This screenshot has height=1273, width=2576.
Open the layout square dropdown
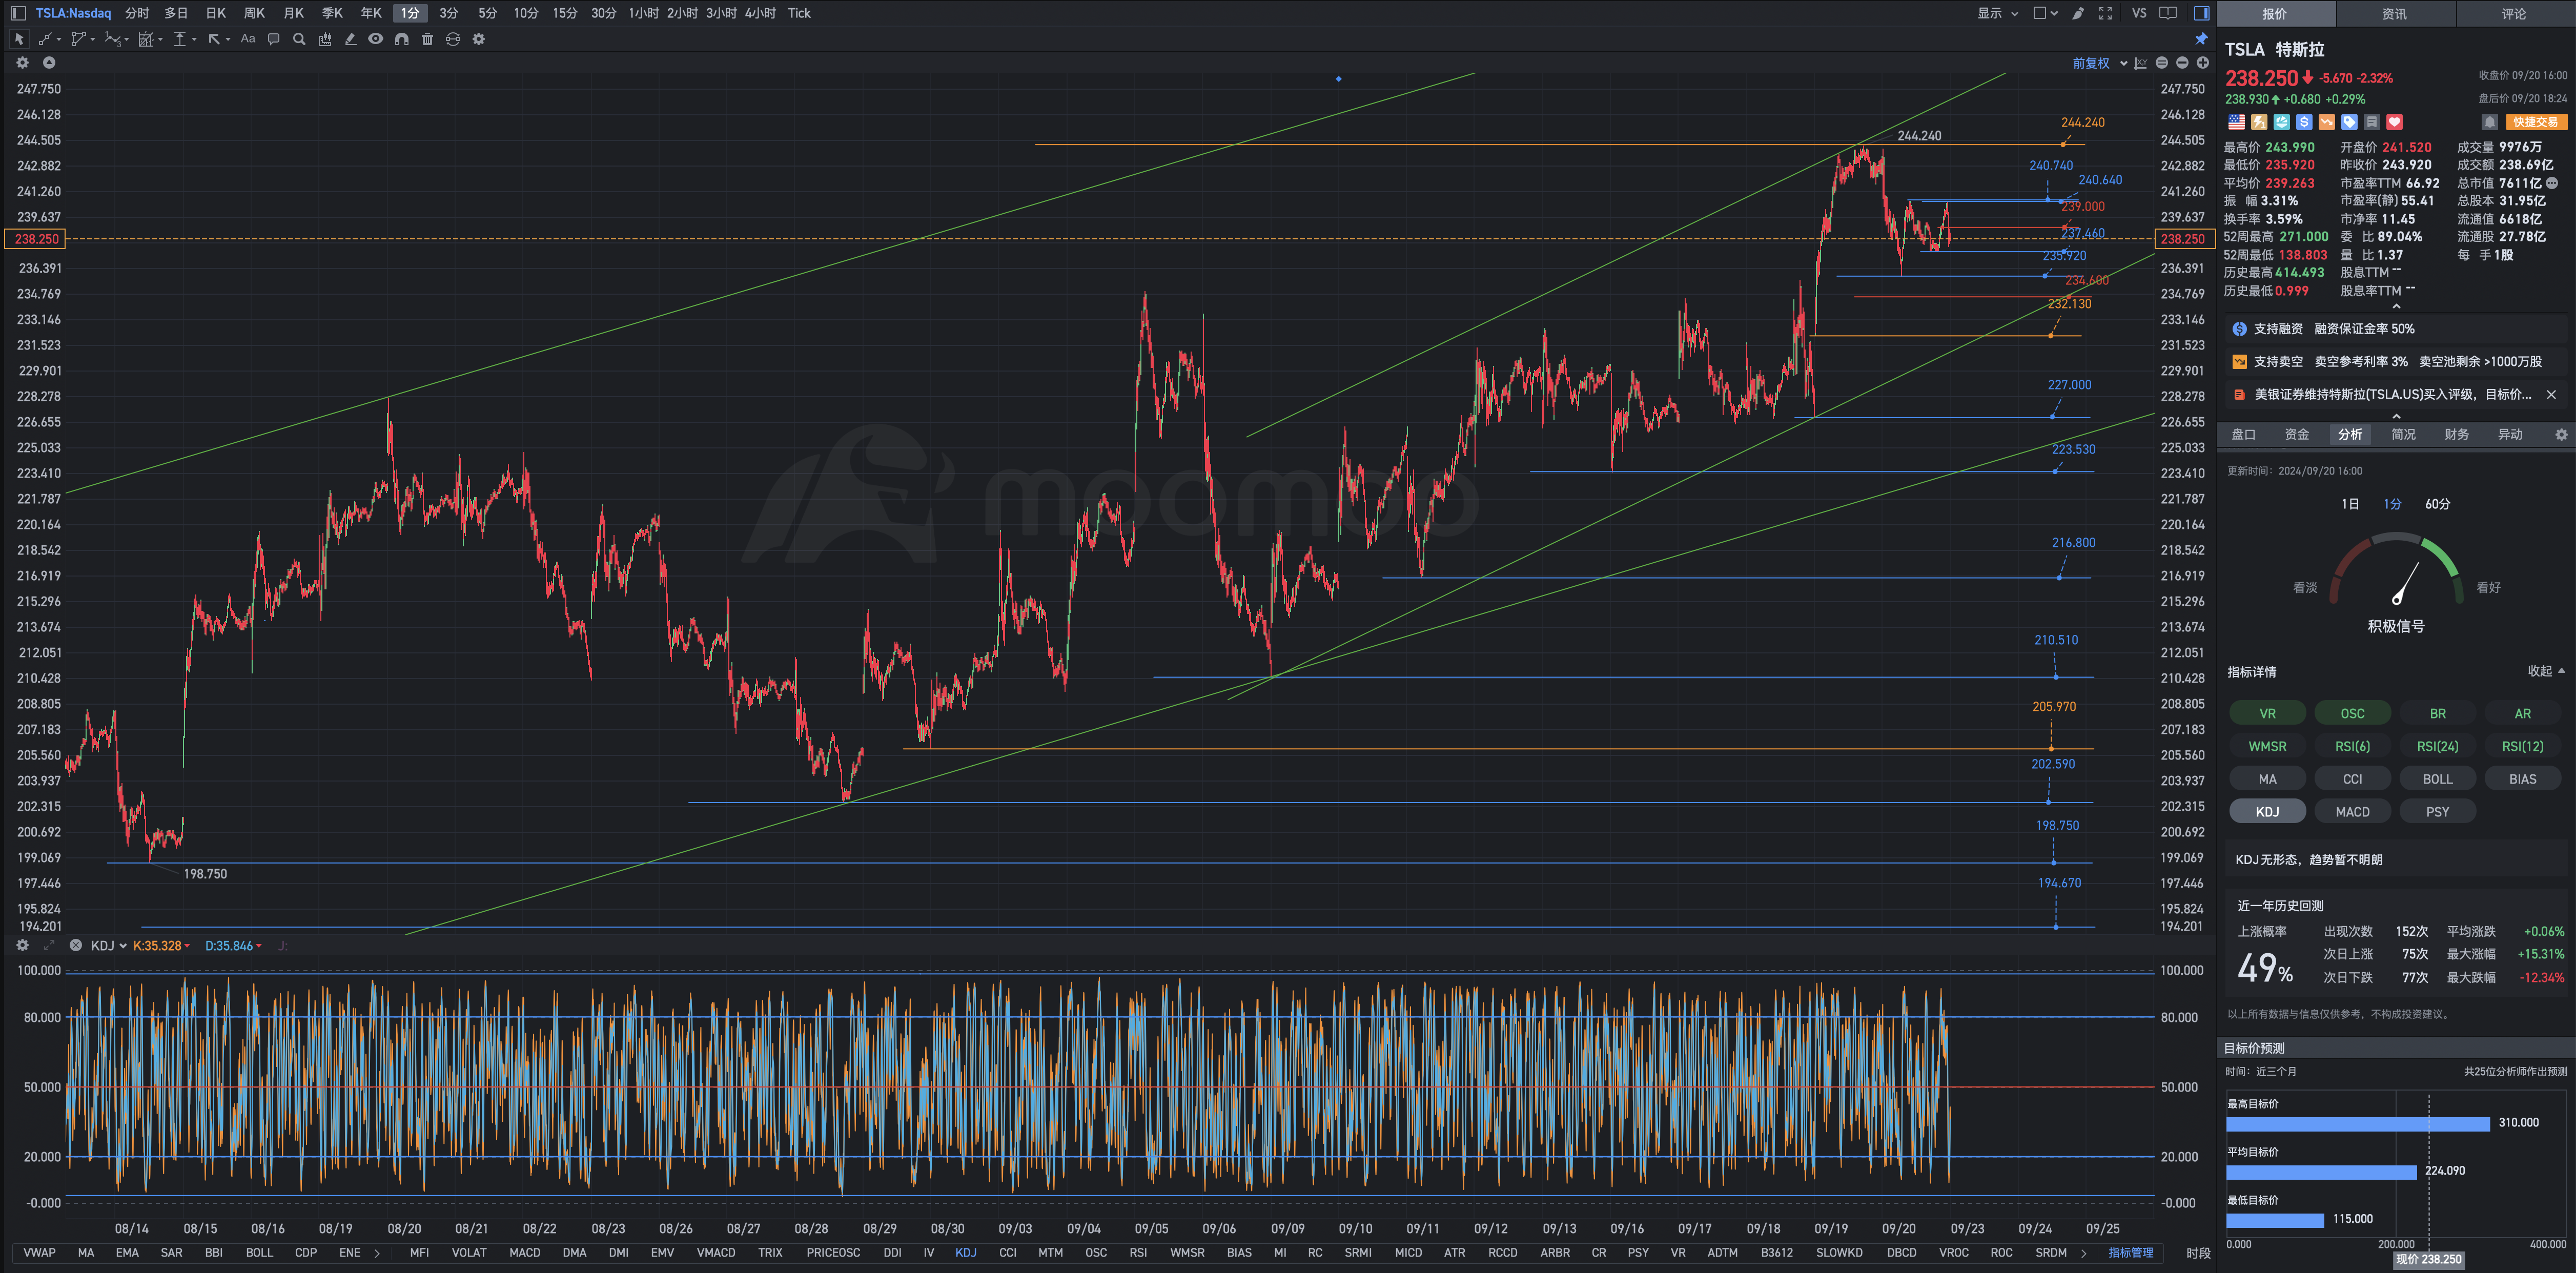pyautogui.click(x=2045, y=13)
